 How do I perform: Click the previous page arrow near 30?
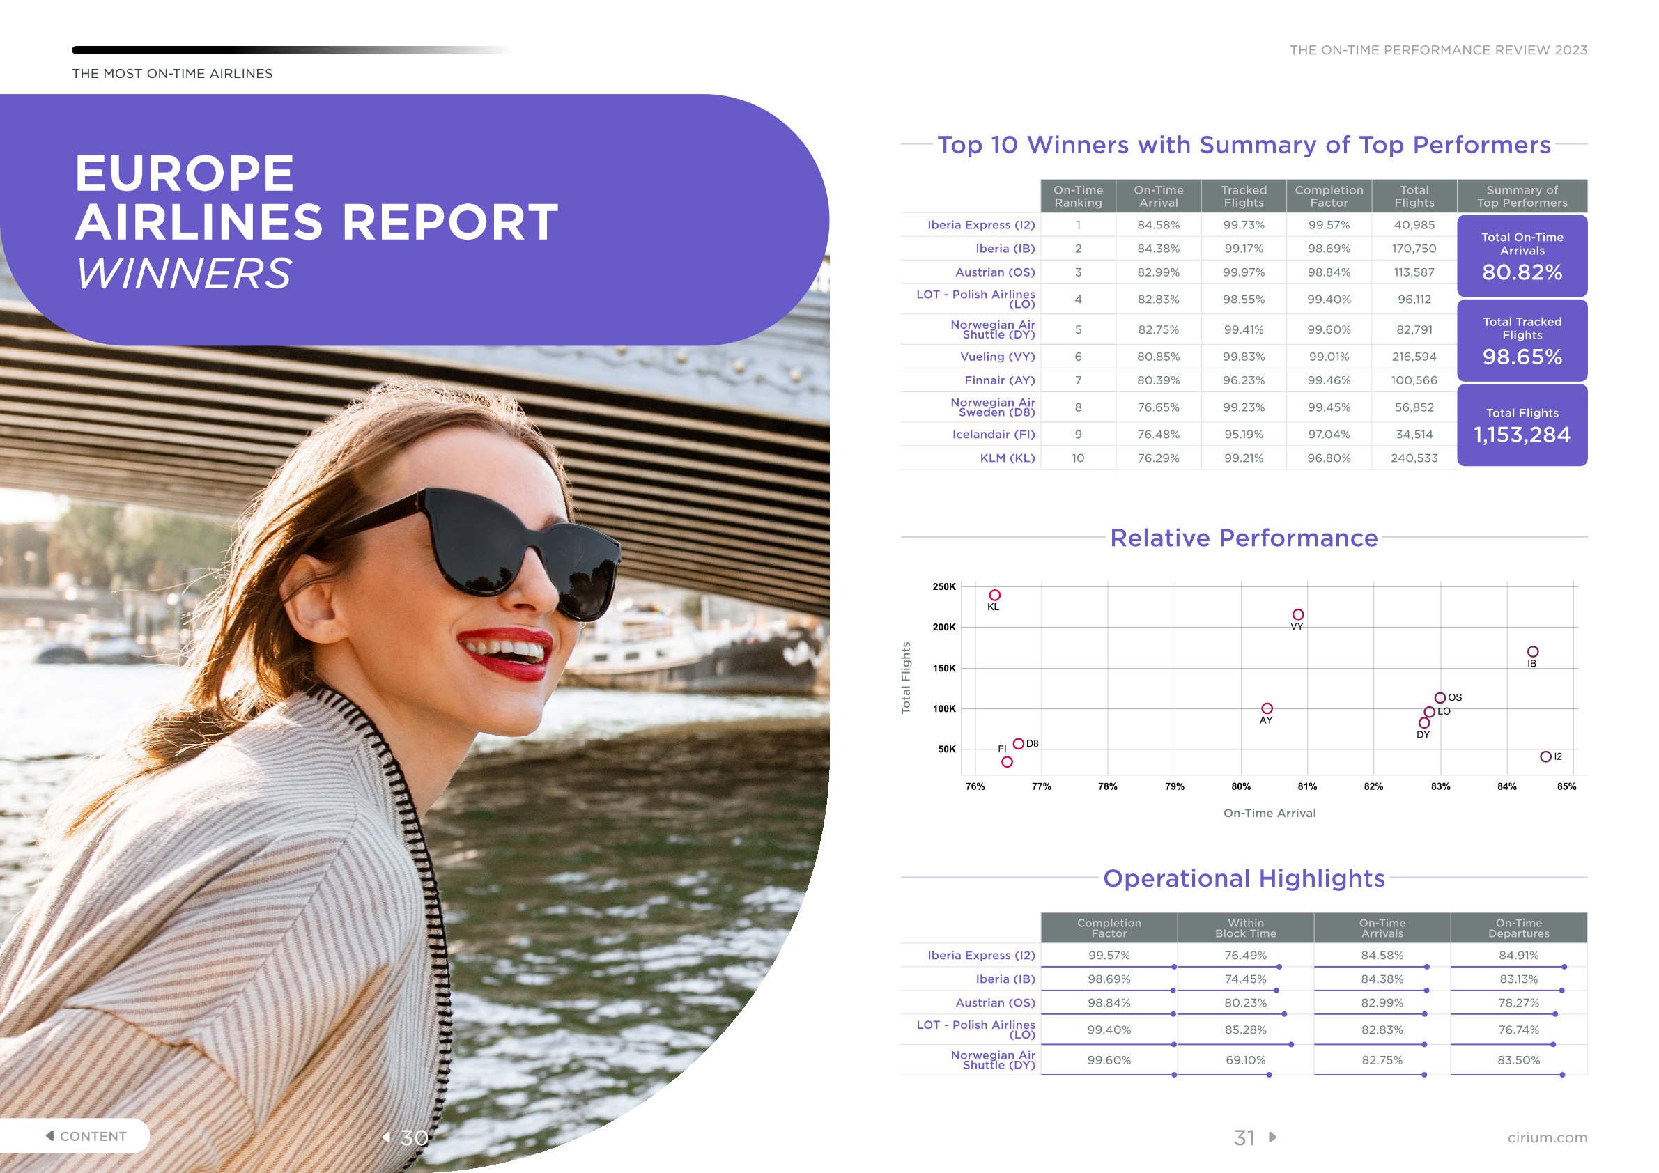[x=387, y=1137]
